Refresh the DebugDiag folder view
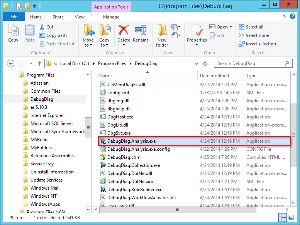This screenshot has width=300, height=225. [205, 63]
